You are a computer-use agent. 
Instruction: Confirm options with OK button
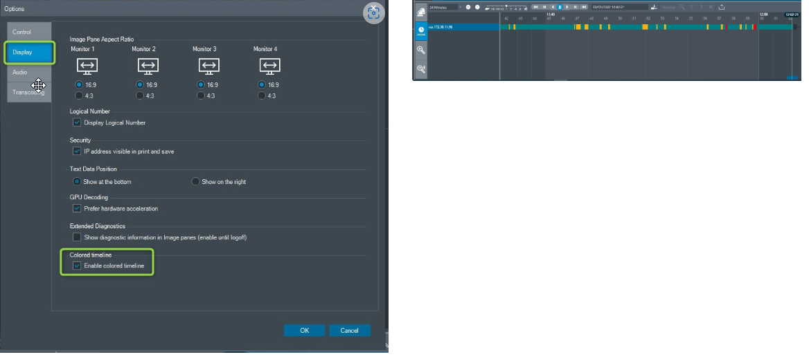[x=304, y=330]
